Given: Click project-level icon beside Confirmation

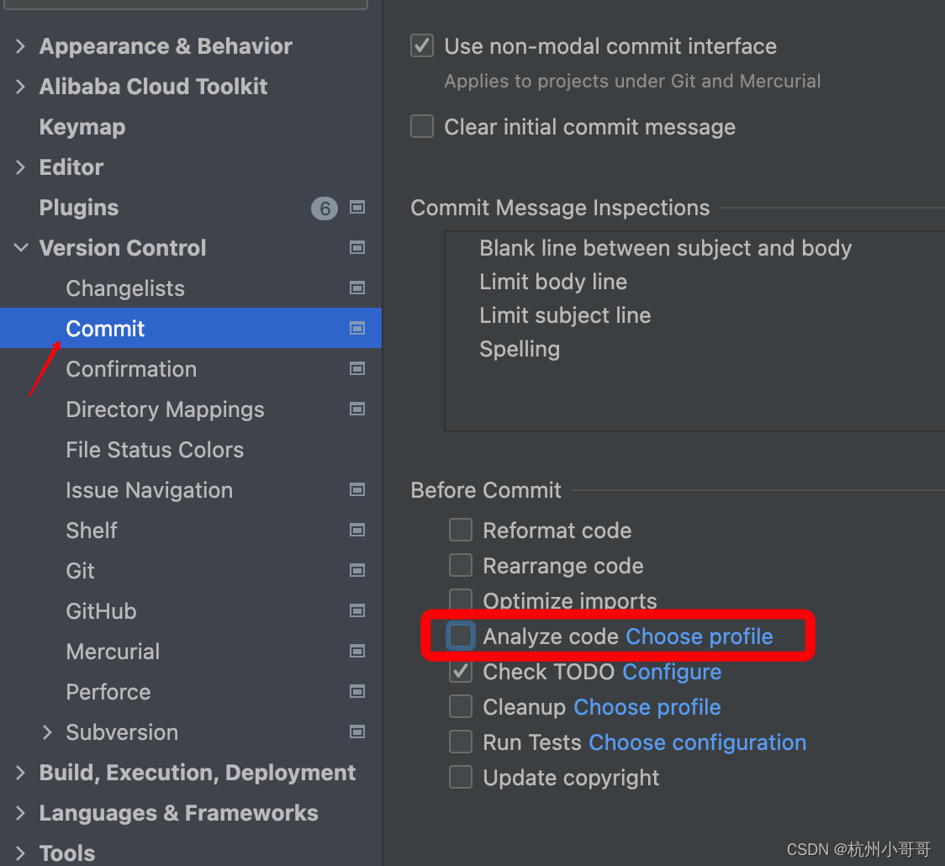Looking at the screenshot, I should [357, 369].
